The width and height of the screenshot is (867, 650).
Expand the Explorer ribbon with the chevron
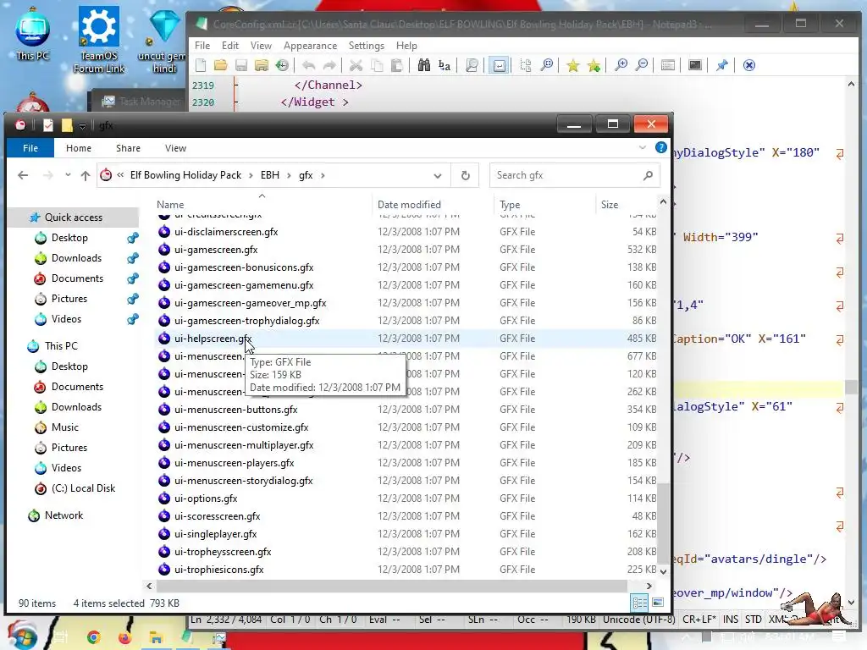click(x=642, y=147)
